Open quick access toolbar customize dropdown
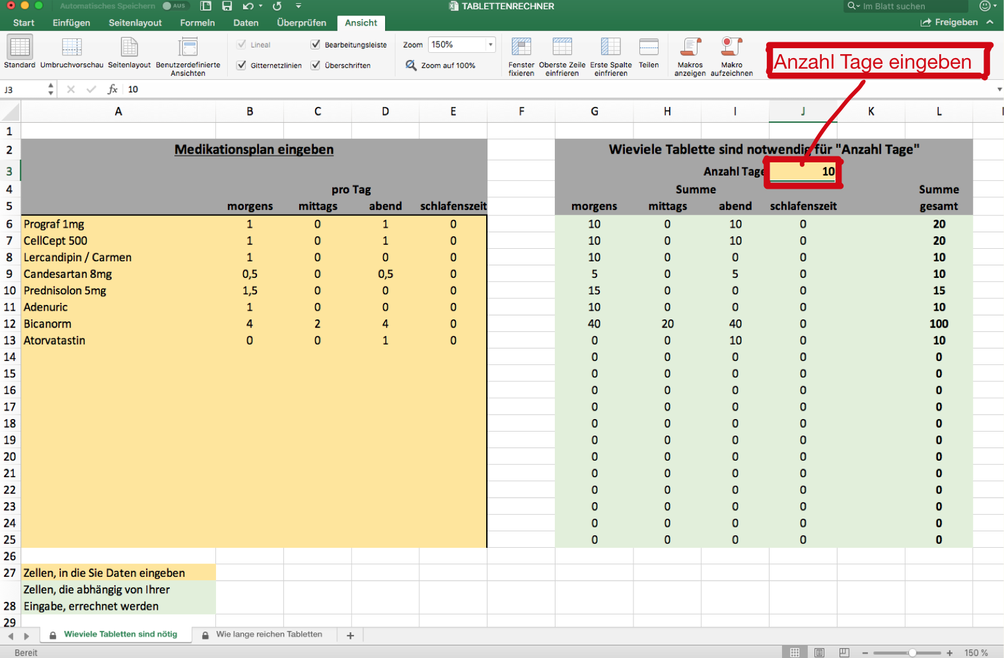The width and height of the screenshot is (1004, 658). point(299,6)
